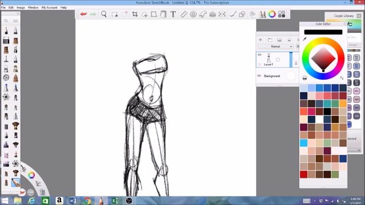Select the Distort transform tool
The height and width of the screenshot is (205, 365).
click(154, 14)
